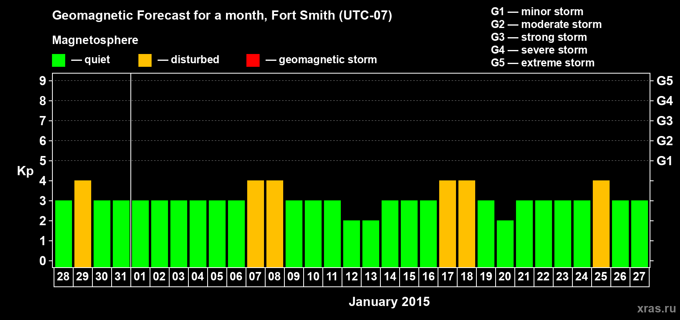Click the '— quiet' legend text

pos(90,60)
